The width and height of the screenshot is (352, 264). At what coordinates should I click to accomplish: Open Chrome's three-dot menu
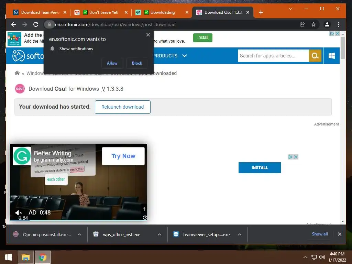click(x=338, y=24)
